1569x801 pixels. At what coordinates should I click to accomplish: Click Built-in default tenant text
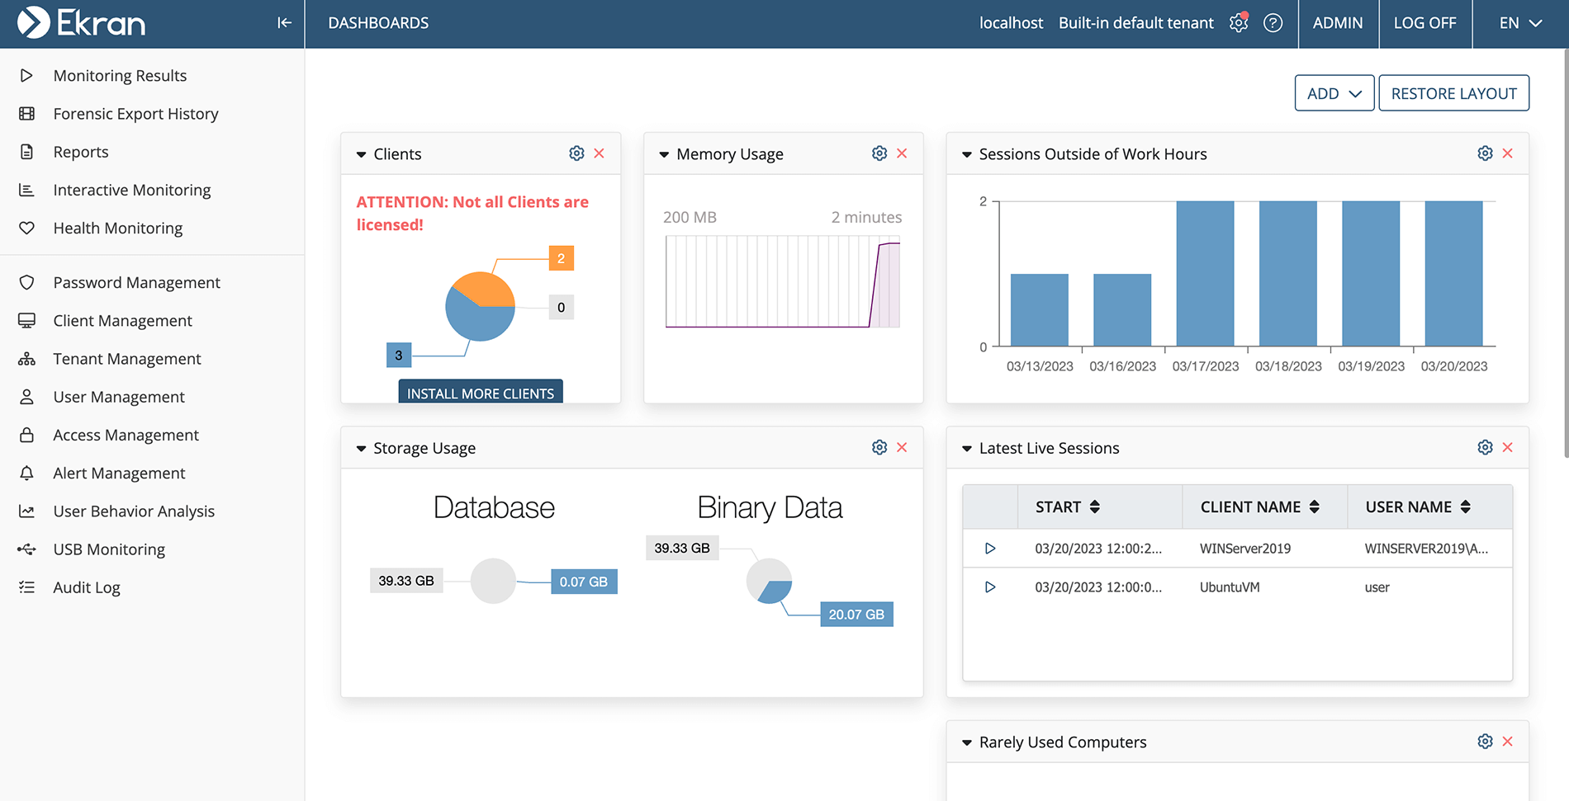point(1135,23)
